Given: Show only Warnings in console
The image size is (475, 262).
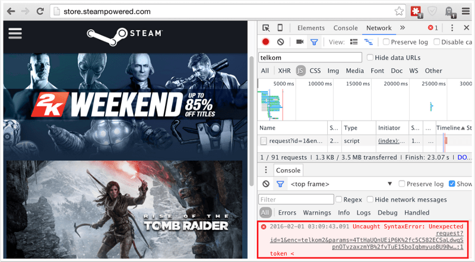Looking at the screenshot, I should click(317, 213).
